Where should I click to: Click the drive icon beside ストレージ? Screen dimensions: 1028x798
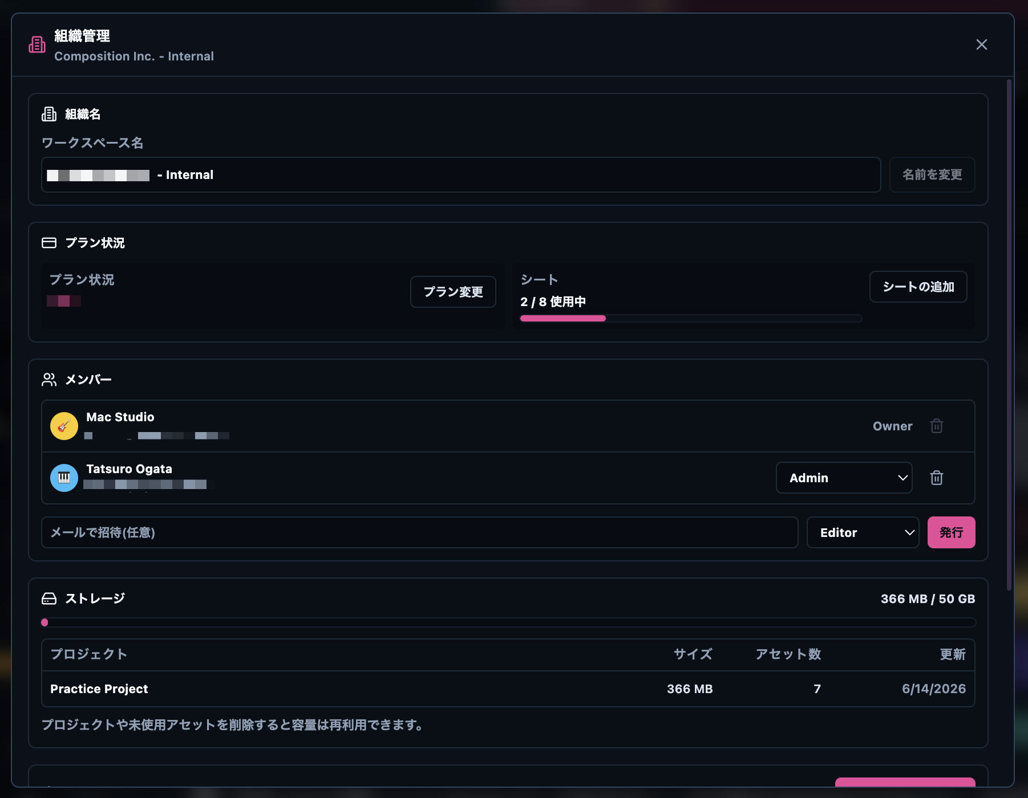(49, 598)
